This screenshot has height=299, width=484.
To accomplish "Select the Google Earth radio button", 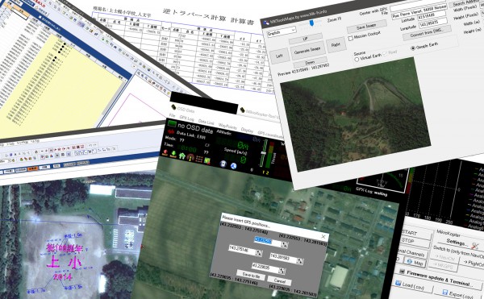I will (413, 48).
